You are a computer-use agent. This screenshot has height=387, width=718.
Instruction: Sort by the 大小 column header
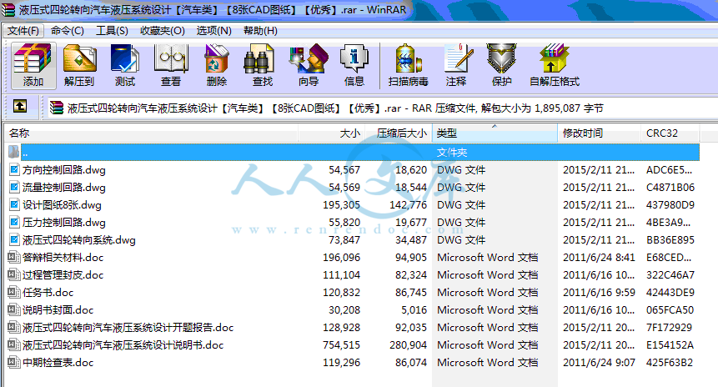(x=331, y=133)
